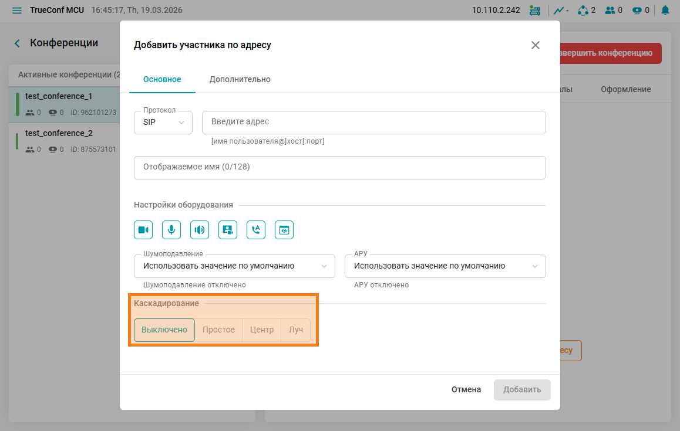Set cascading to Выключено
The image size is (680, 431).
coord(164,330)
